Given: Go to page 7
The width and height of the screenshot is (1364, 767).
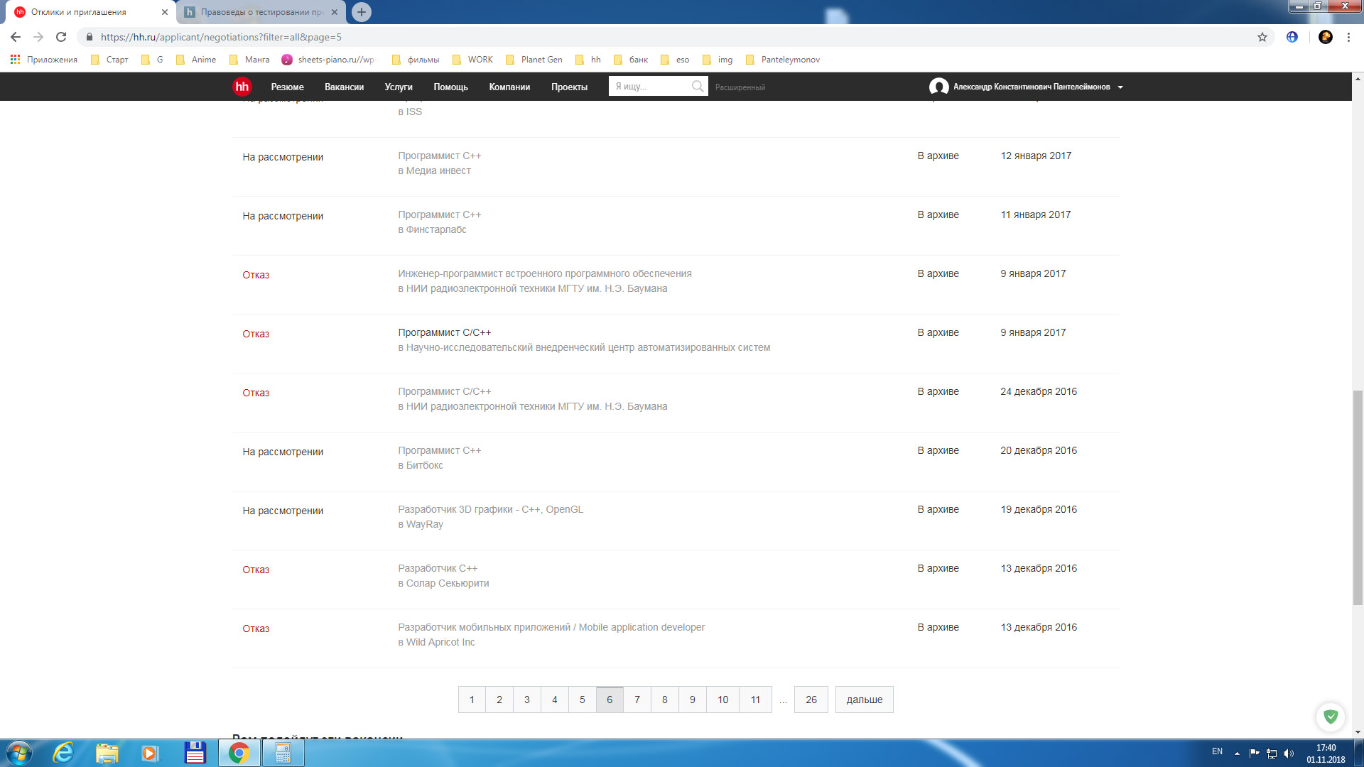Looking at the screenshot, I should 637,700.
